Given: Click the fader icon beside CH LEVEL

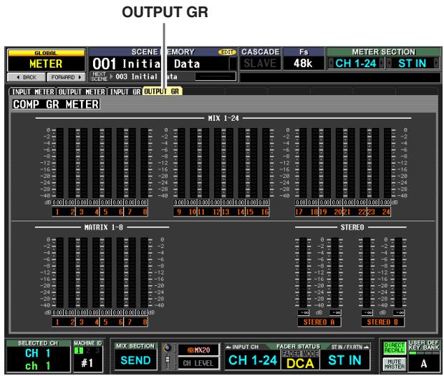Looking at the screenshot, I should [168, 362].
